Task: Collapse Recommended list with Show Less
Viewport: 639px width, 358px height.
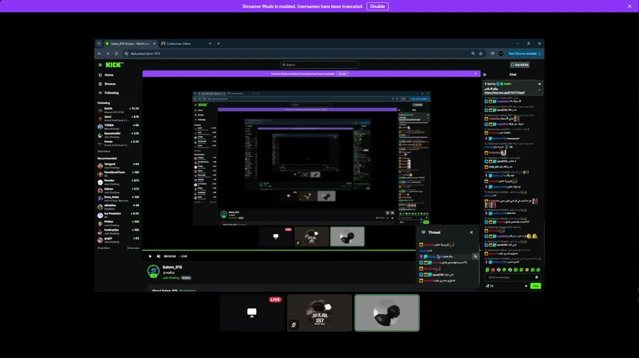Action: point(133,248)
